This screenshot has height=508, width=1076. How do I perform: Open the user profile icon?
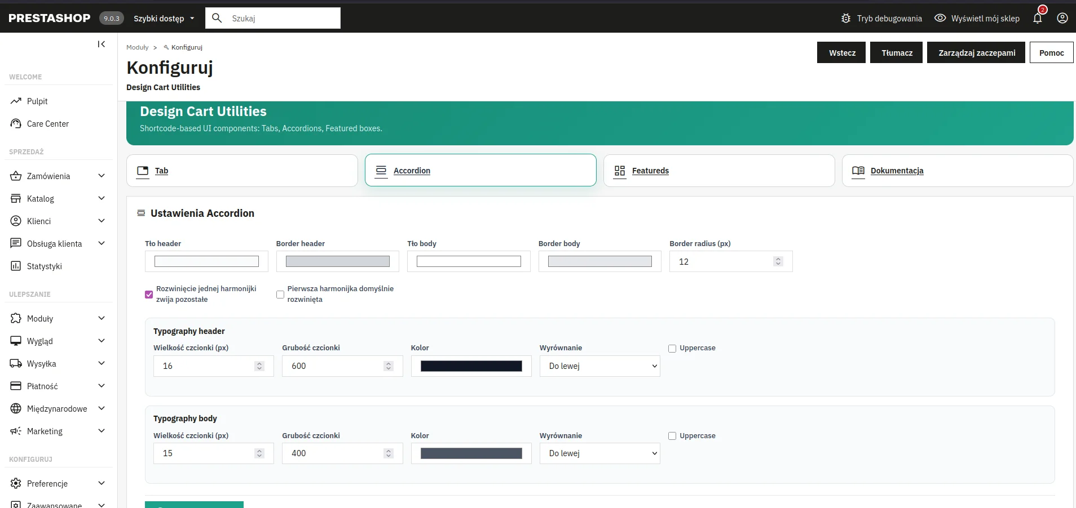tap(1062, 18)
